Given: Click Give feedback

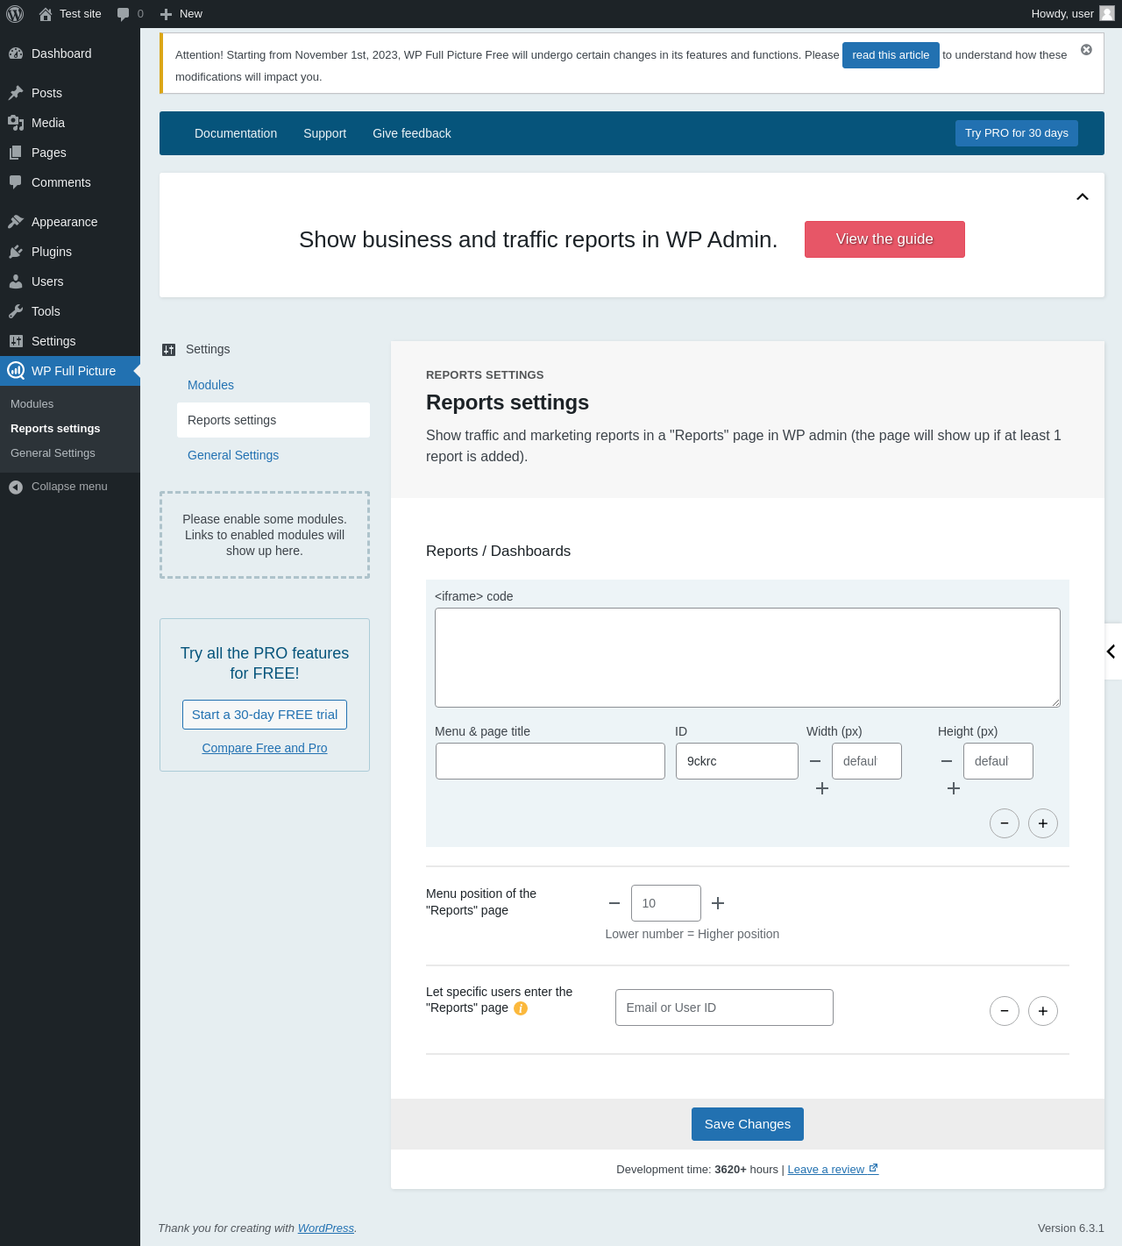Looking at the screenshot, I should [412, 133].
